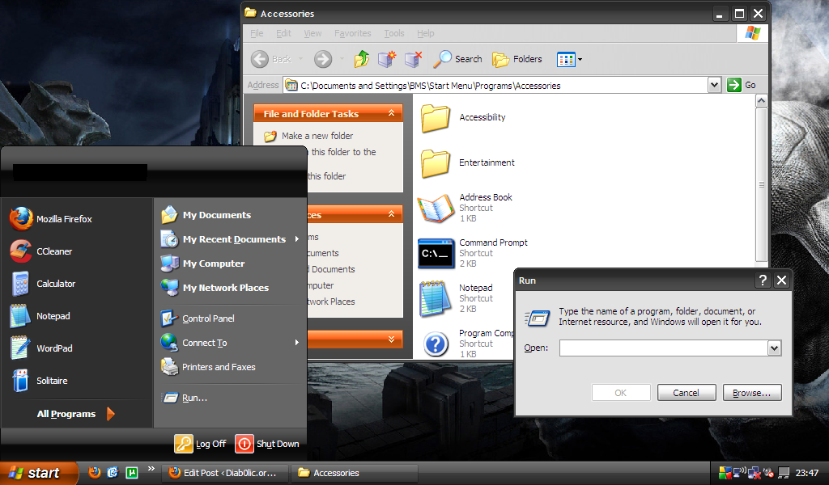
Task: Open the View menu in Accessories window
Action: click(312, 33)
